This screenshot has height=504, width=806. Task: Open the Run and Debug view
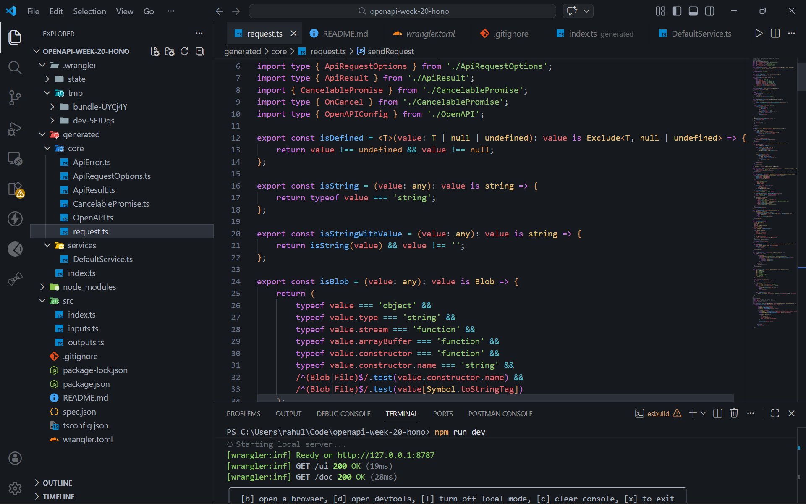point(15,129)
